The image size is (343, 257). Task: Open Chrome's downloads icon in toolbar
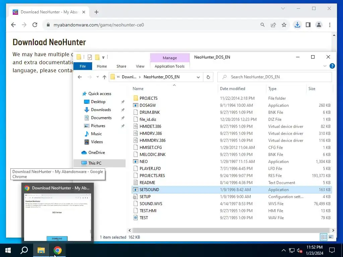tap(297, 25)
